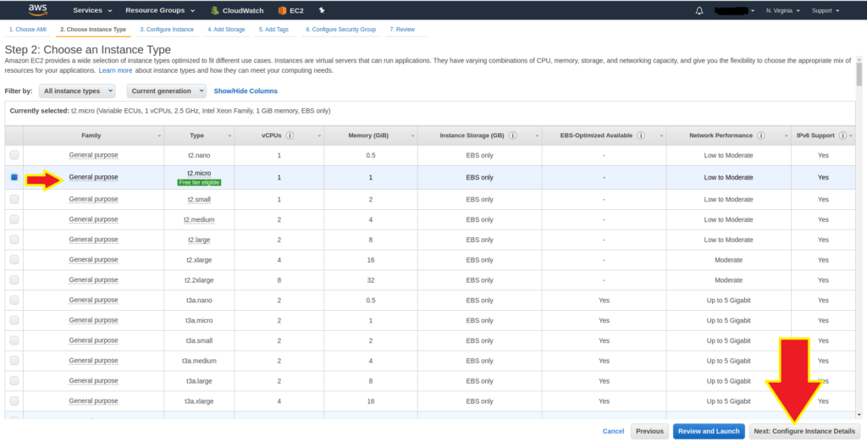Open the All instance types filter dropdown
The image size is (867, 442).
[x=77, y=91]
